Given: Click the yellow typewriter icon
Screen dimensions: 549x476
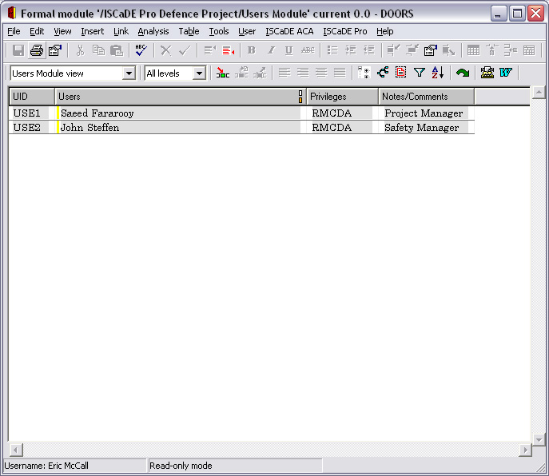Looking at the screenshot, I should [487, 73].
